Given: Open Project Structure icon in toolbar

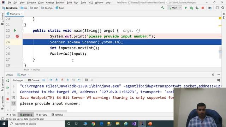Looking at the screenshot, I should [210, 8].
